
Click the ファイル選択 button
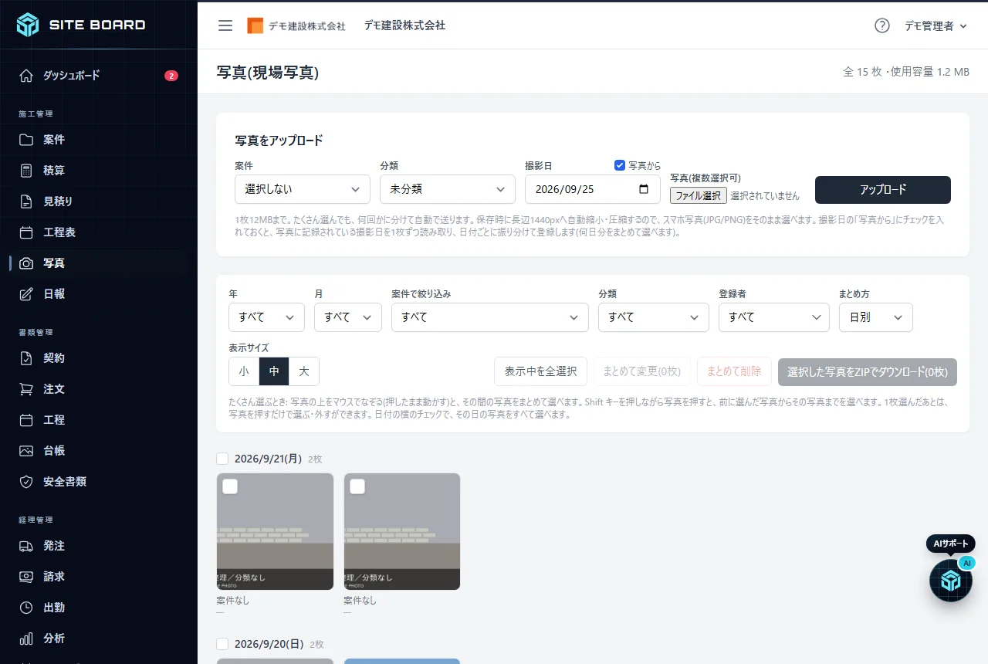699,195
